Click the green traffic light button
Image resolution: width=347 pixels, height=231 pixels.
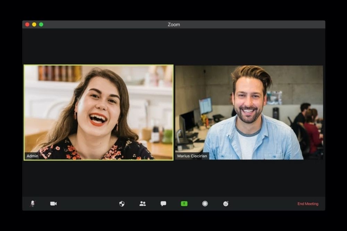(x=42, y=24)
